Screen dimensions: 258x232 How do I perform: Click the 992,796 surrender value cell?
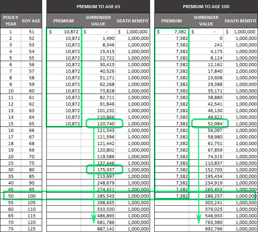point(206,229)
